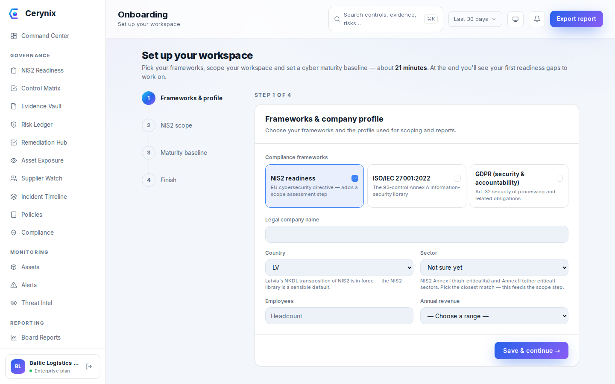Viewport: 615px width, 384px height.
Task: Open notifications bell icon
Action: 537,19
